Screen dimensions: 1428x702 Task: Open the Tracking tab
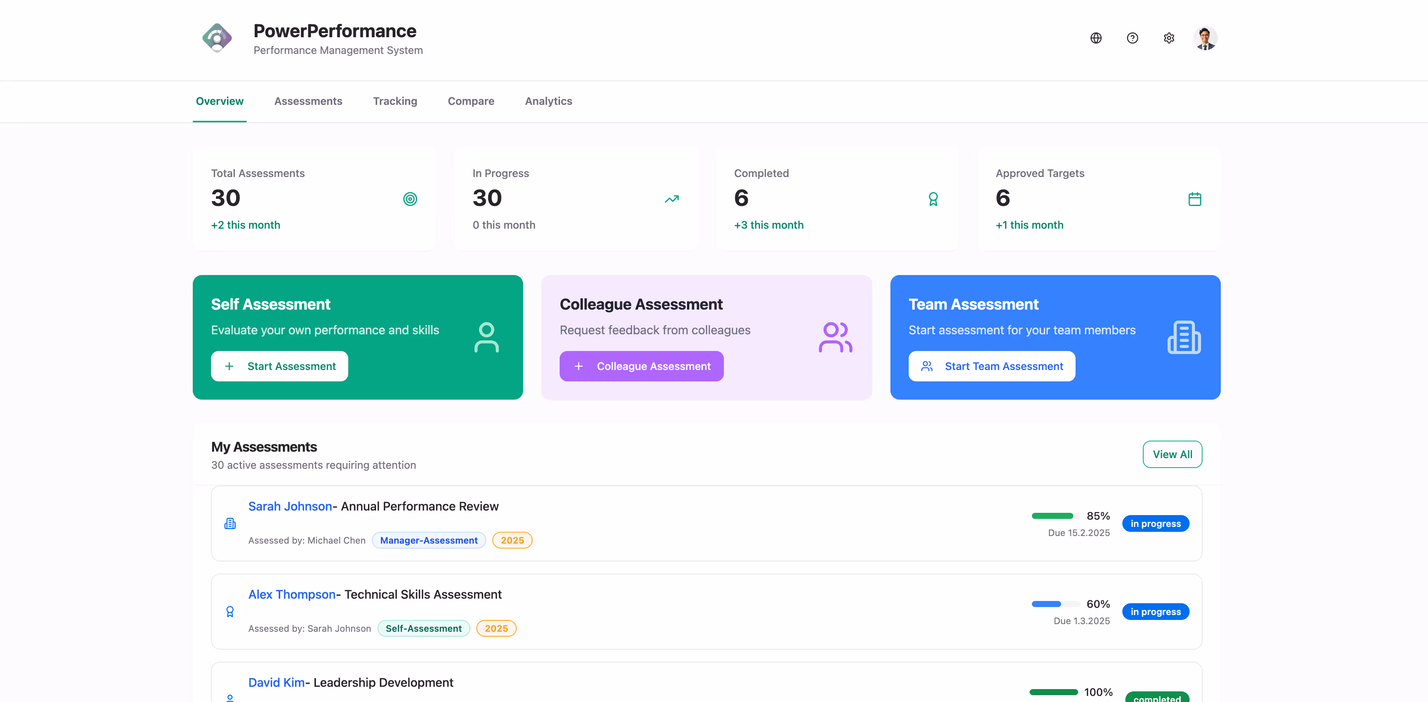pyautogui.click(x=395, y=101)
